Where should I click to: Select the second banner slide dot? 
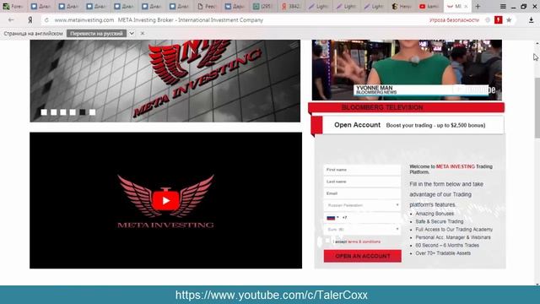click(54, 112)
